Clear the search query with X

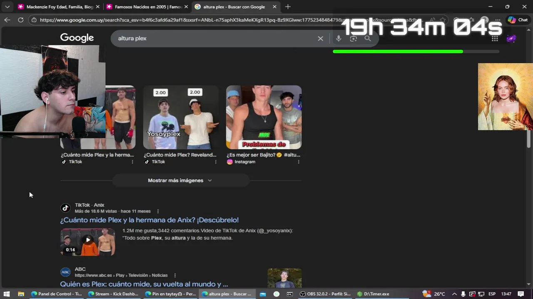(x=320, y=38)
